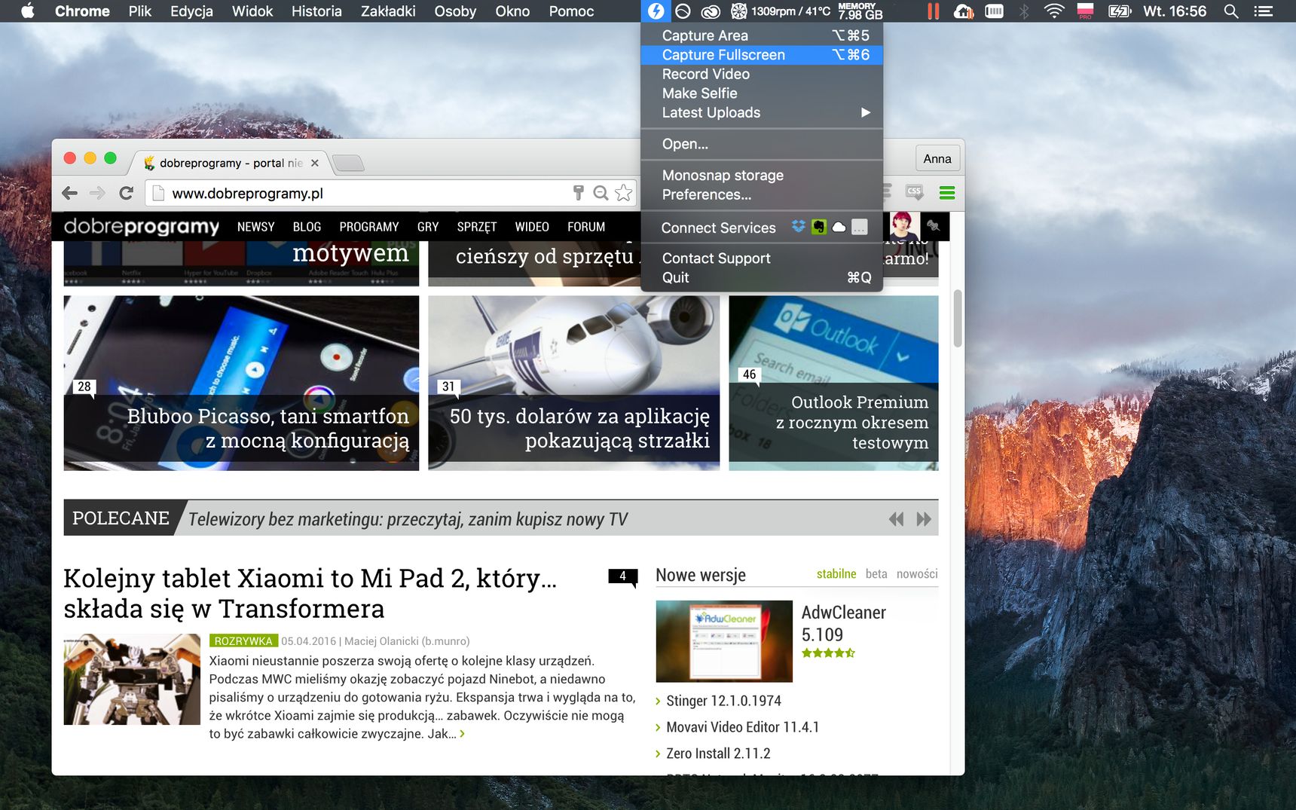Open SPRZĘT section

[476, 227]
